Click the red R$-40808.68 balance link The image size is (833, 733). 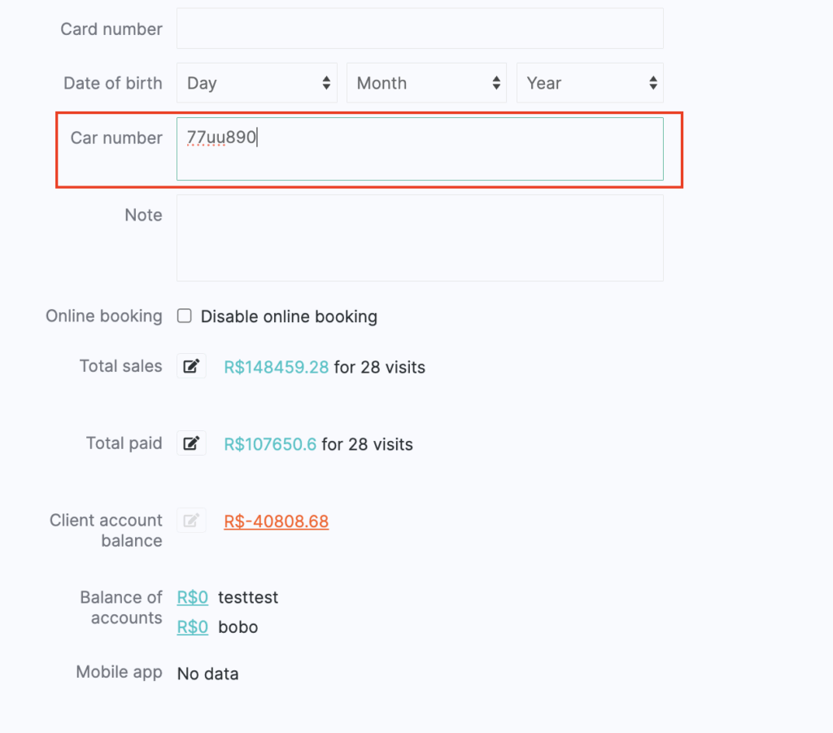click(277, 521)
